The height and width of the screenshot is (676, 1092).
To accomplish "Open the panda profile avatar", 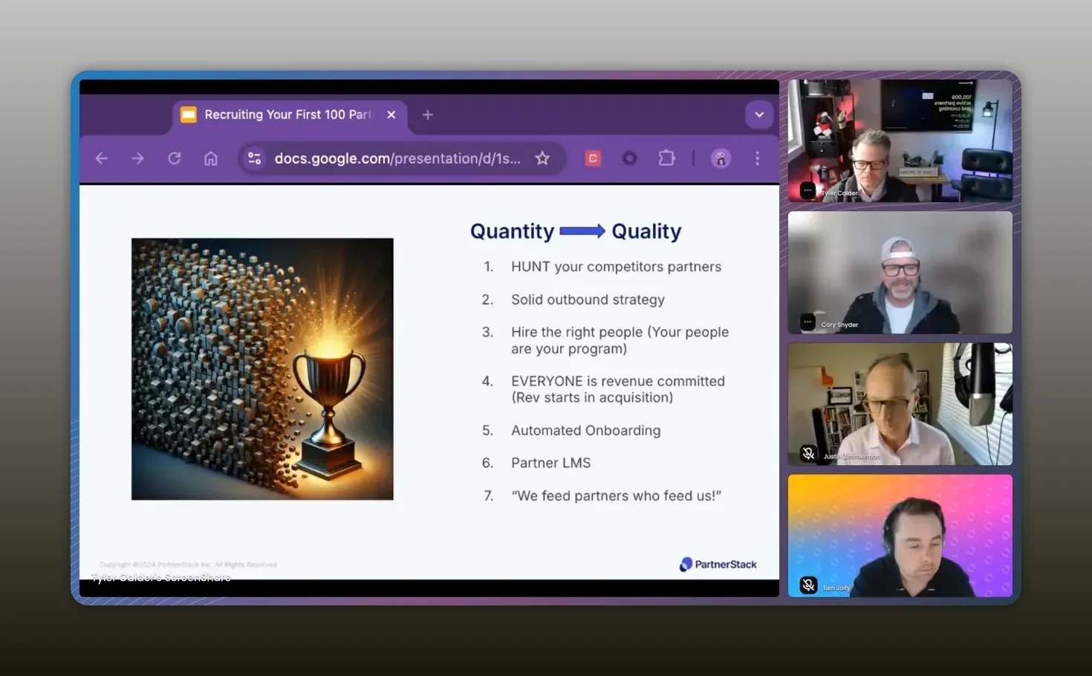I will click(721, 157).
